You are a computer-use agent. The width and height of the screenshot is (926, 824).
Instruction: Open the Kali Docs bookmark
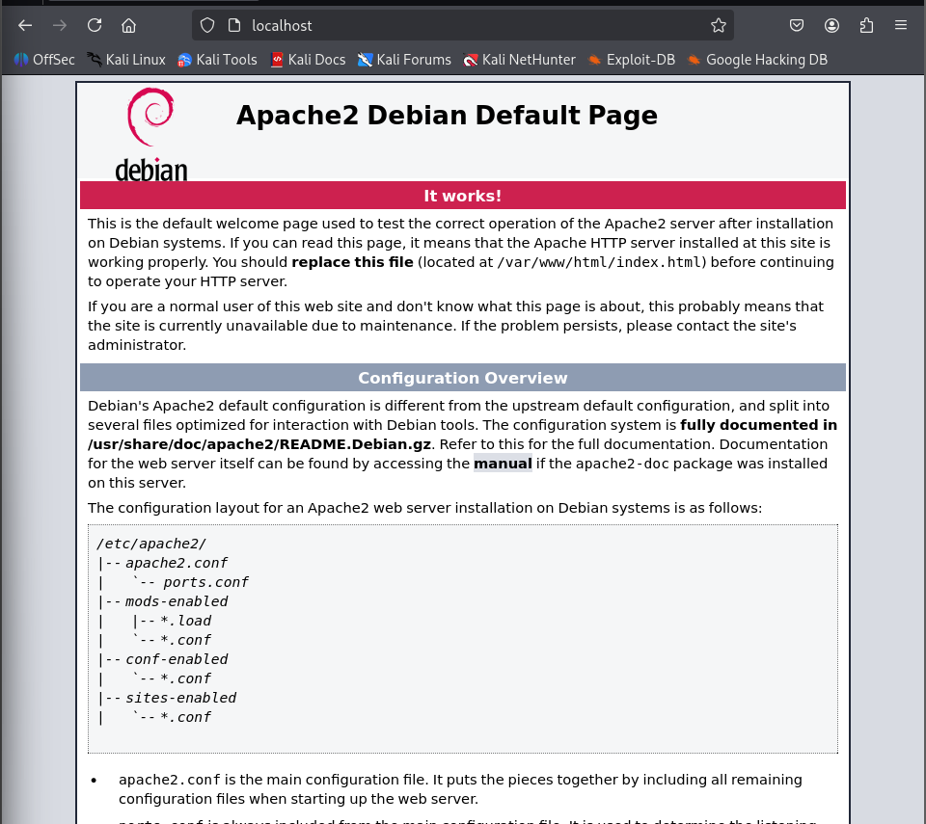coord(308,59)
